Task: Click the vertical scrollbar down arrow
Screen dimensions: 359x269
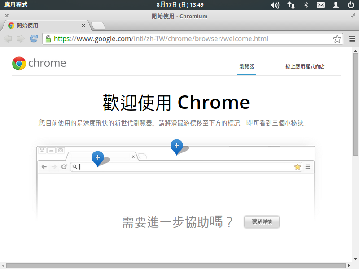Action: 355,259
